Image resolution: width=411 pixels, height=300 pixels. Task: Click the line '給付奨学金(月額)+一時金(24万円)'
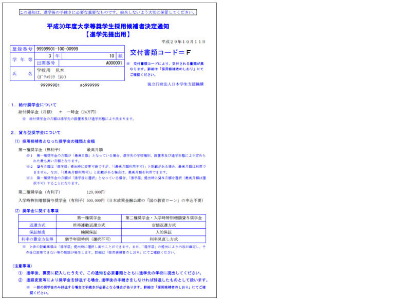coord(58,112)
